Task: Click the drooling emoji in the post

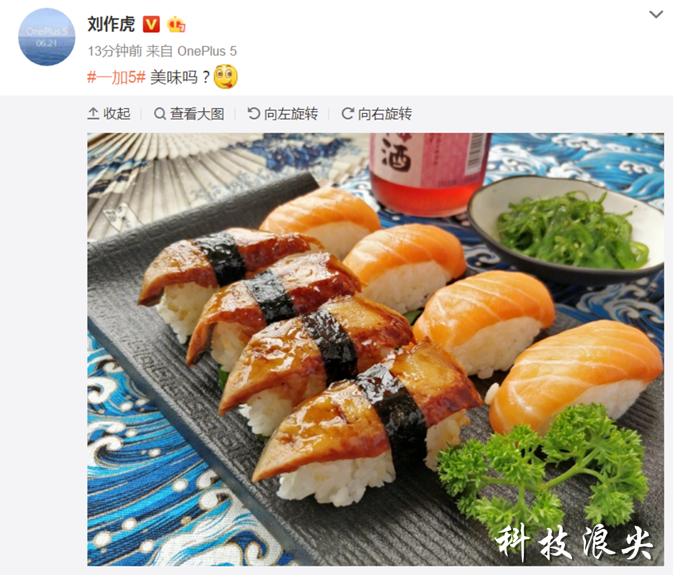Action: (x=226, y=76)
